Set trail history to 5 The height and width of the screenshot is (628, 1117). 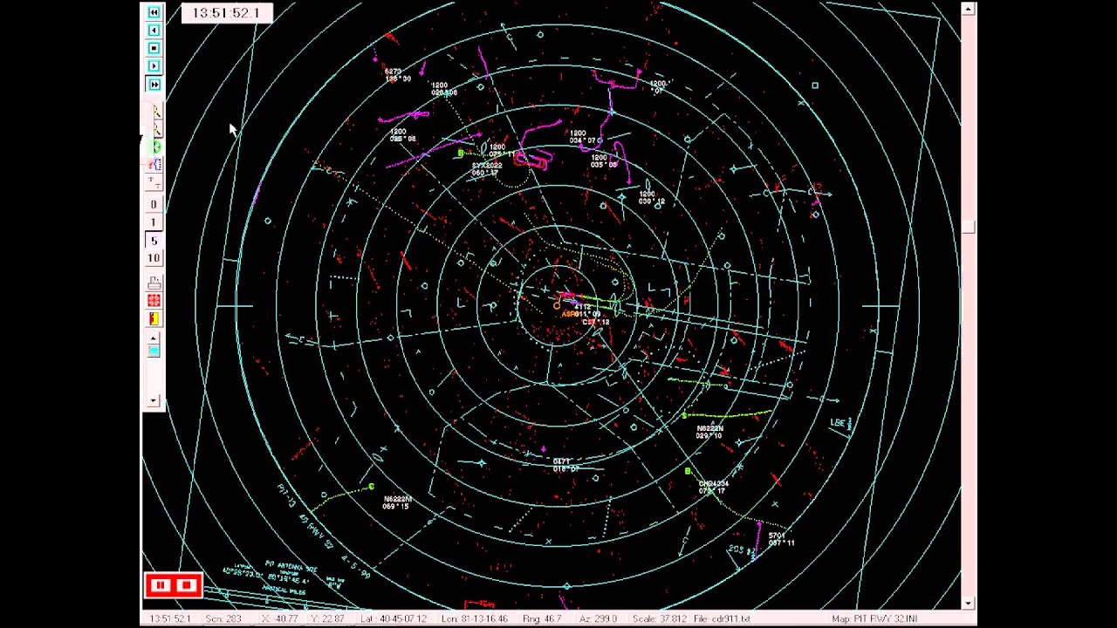[x=154, y=241]
